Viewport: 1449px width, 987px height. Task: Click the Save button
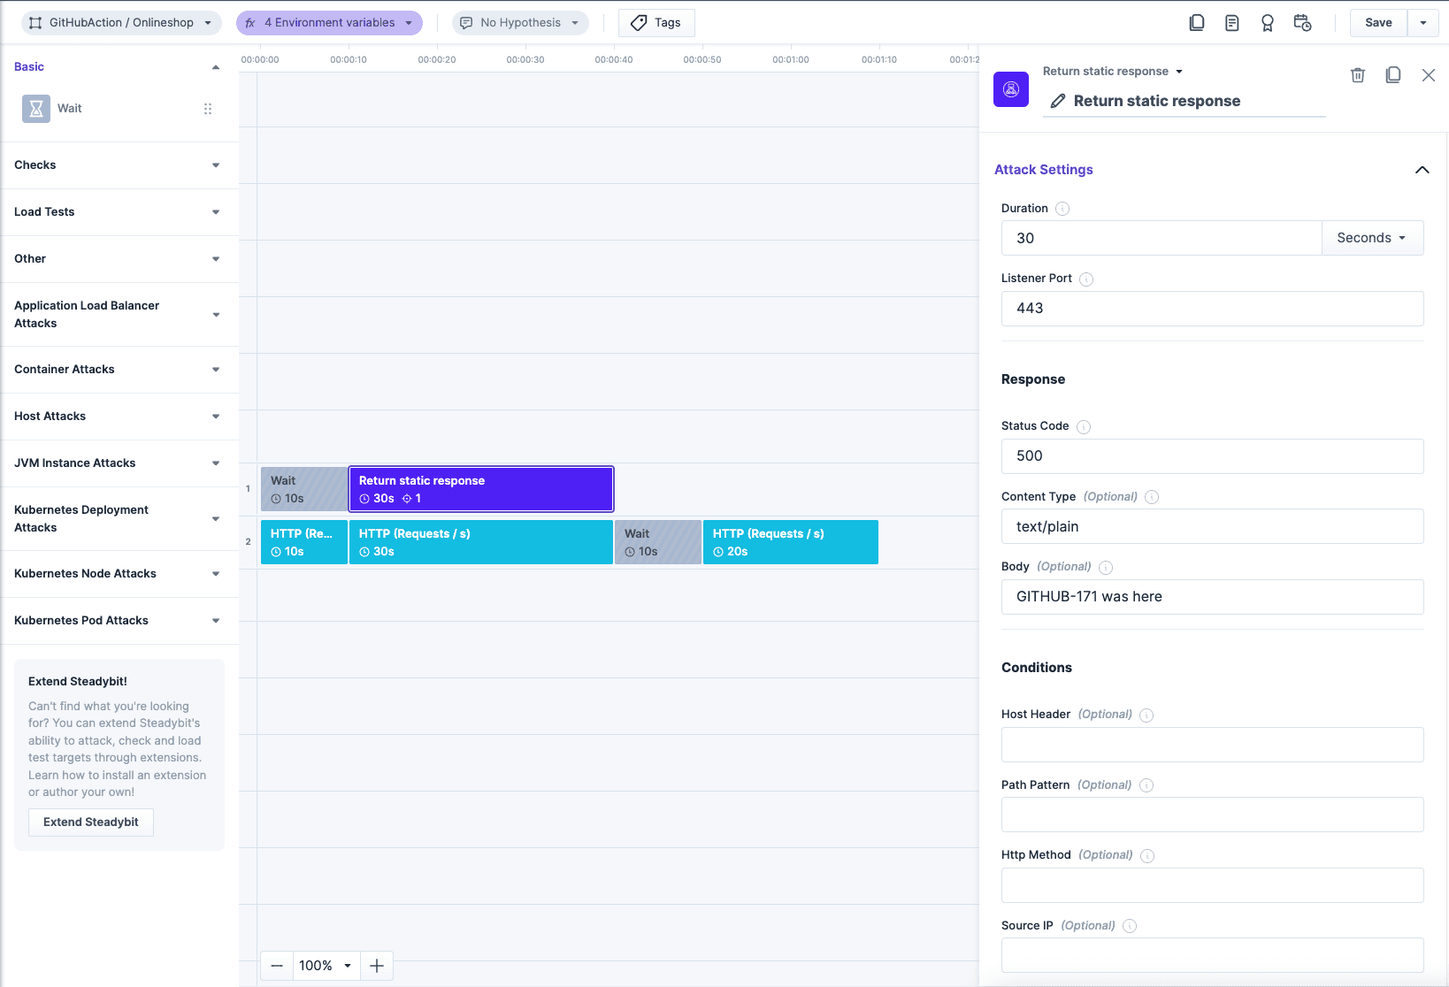click(1377, 22)
